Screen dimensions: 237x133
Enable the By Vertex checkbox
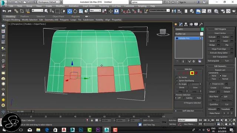[x=177, y=77]
